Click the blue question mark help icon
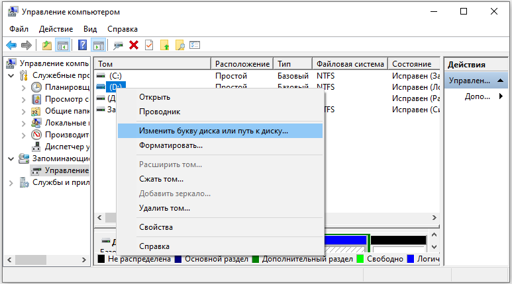 (x=83, y=45)
